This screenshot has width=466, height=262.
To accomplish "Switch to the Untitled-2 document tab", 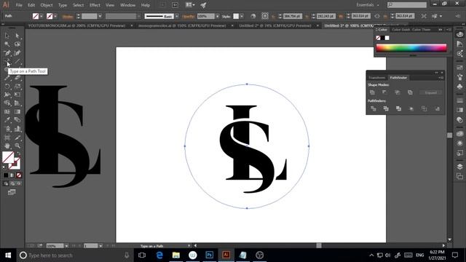I will click(275, 26).
